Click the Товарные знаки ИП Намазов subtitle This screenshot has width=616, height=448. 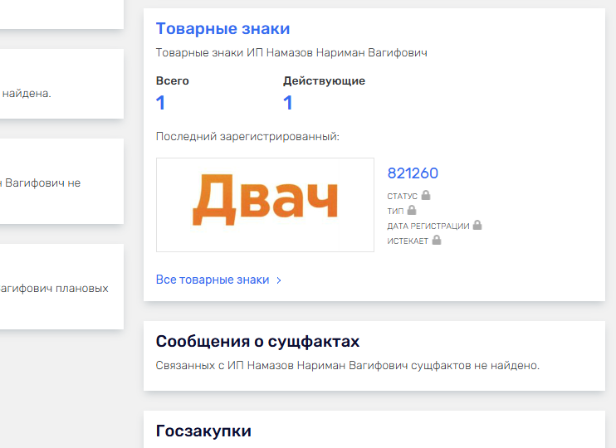click(x=291, y=52)
